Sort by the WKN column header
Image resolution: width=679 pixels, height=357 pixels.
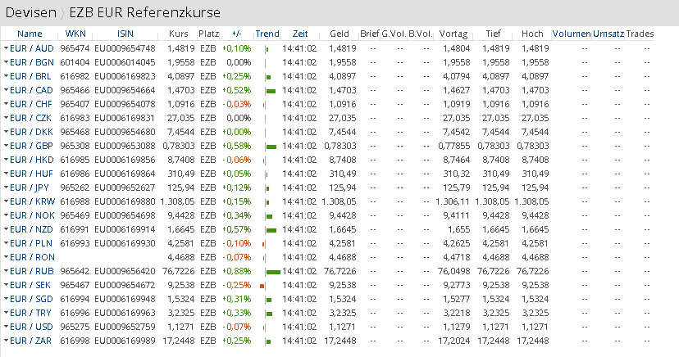(x=75, y=34)
